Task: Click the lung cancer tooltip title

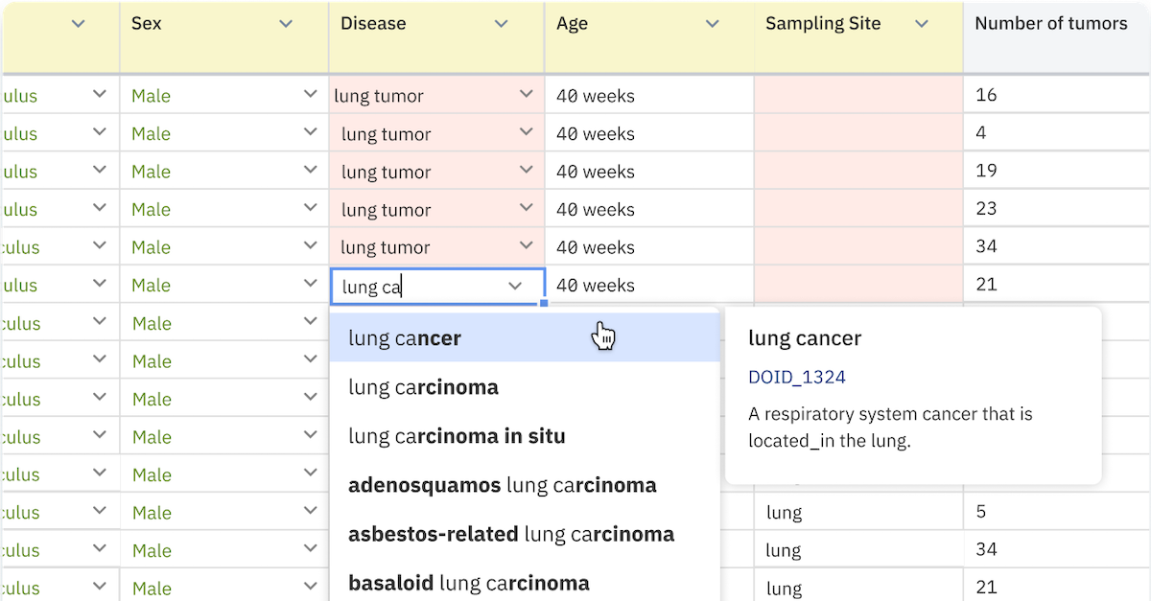Action: (805, 337)
